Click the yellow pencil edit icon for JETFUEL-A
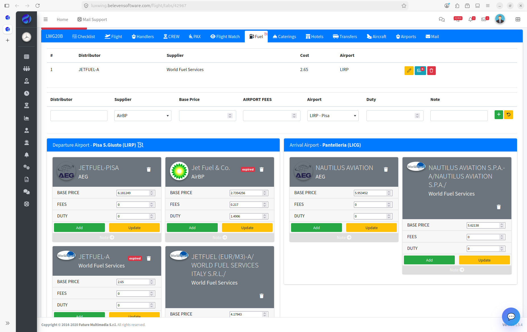Screen dimensions: 527x332 (409, 70)
